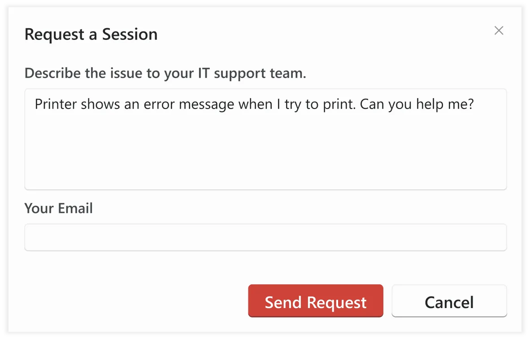Viewport: 530px width, 339px height.
Task: Select the email entry field below Your Email
Action: click(x=265, y=237)
